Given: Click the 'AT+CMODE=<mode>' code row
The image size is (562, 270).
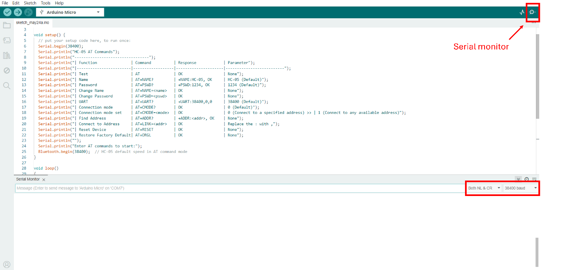Looking at the screenshot, I should click(x=222, y=113).
